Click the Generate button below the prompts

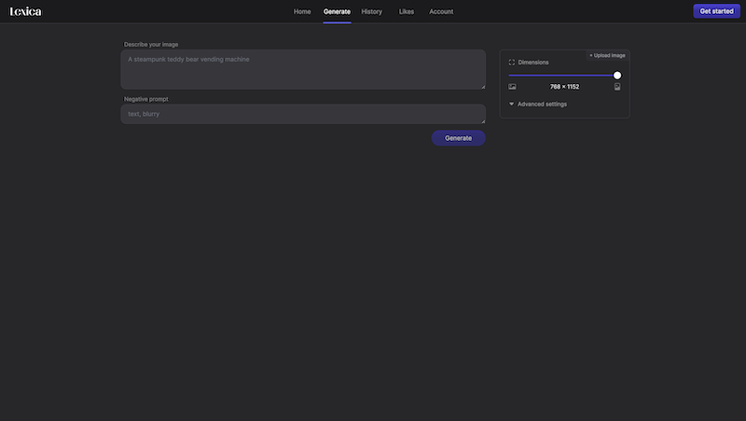(458, 138)
